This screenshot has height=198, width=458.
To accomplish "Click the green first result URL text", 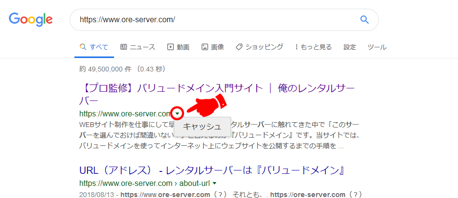I will (125, 114).
